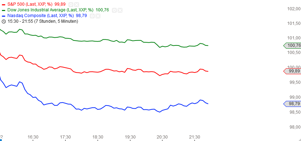Image resolution: width=301 pixels, height=141 pixels.
Task: Click the 98,79 price tag on axis
Action: tap(292, 104)
